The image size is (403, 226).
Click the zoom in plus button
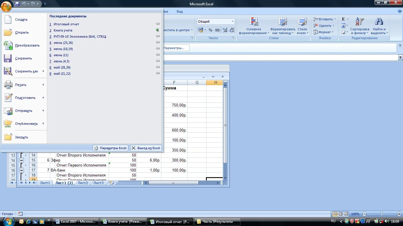pos(399,214)
